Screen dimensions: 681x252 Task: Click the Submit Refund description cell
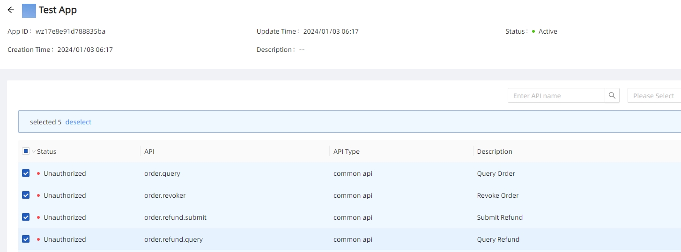point(500,217)
